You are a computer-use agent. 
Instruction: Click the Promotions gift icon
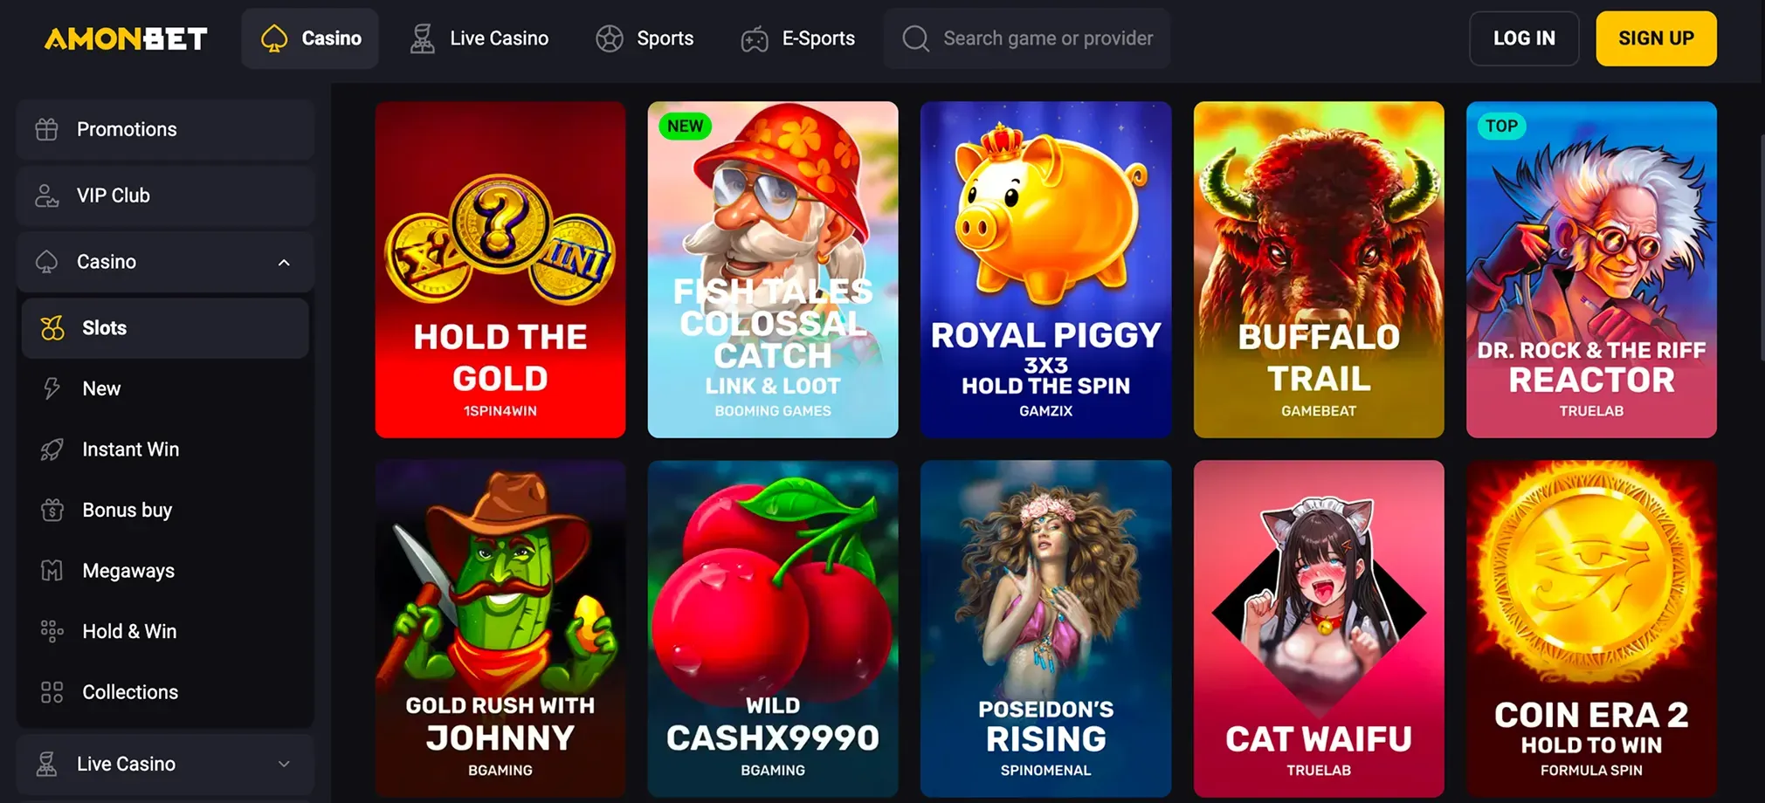click(x=46, y=129)
